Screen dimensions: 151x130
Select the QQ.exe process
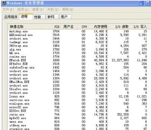(78, 53)
